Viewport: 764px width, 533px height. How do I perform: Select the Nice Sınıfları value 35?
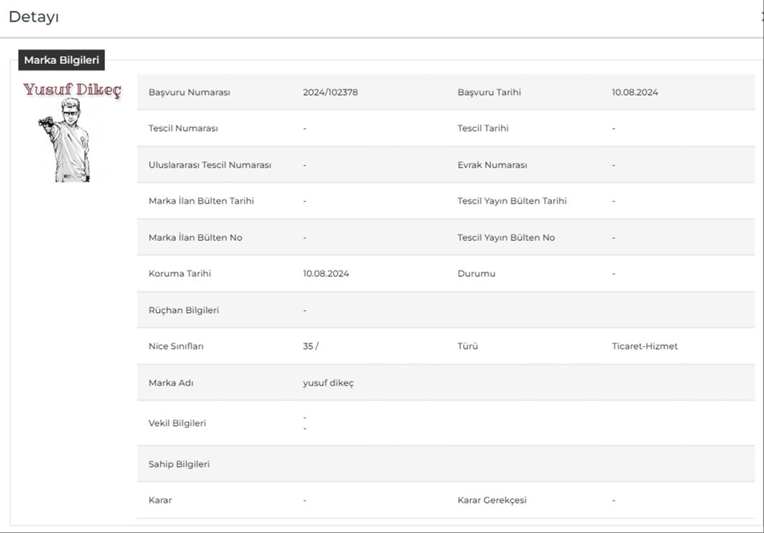point(308,346)
